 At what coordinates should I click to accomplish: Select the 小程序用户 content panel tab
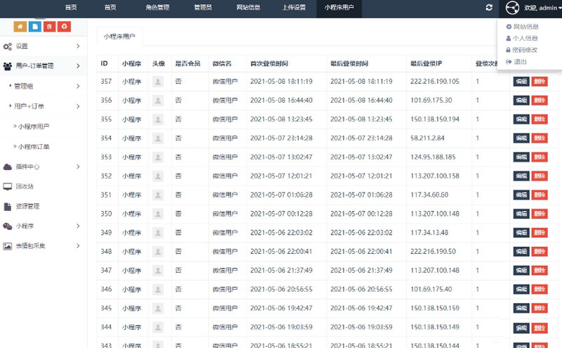pos(119,37)
